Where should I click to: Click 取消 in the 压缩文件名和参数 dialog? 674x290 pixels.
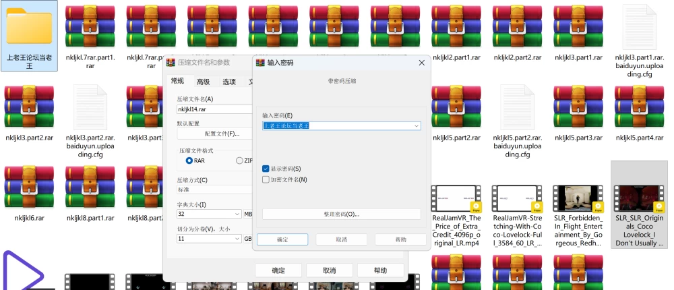(330, 270)
